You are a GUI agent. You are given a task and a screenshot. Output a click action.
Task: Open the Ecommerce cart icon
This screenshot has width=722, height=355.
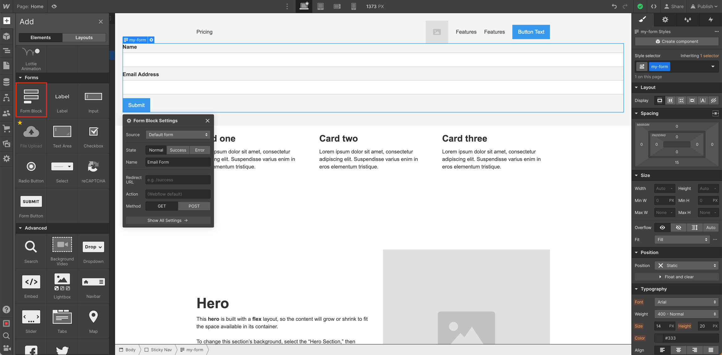tap(6, 128)
